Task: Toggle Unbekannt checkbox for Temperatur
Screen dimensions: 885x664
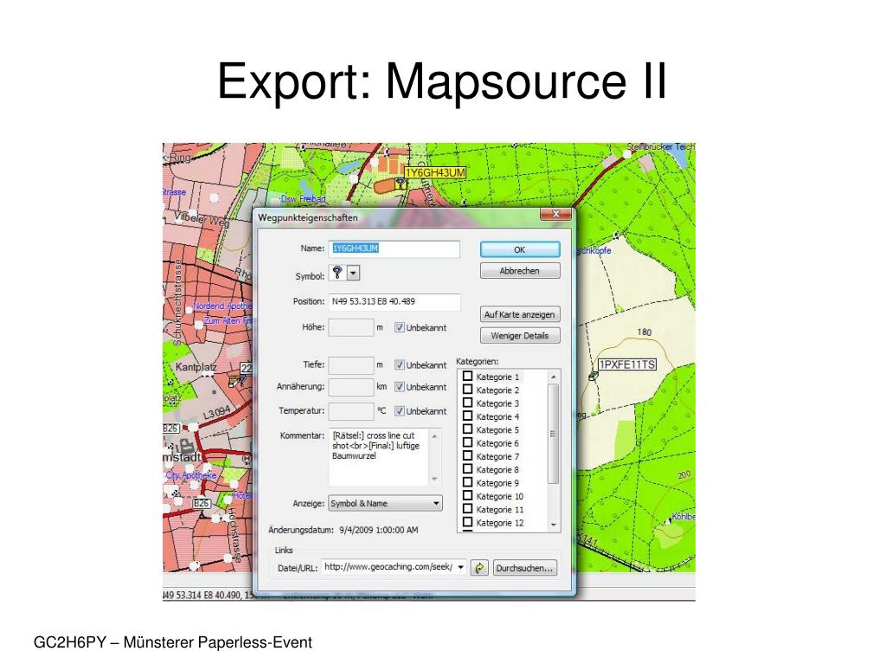Action: pyautogui.click(x=400, y=410)
